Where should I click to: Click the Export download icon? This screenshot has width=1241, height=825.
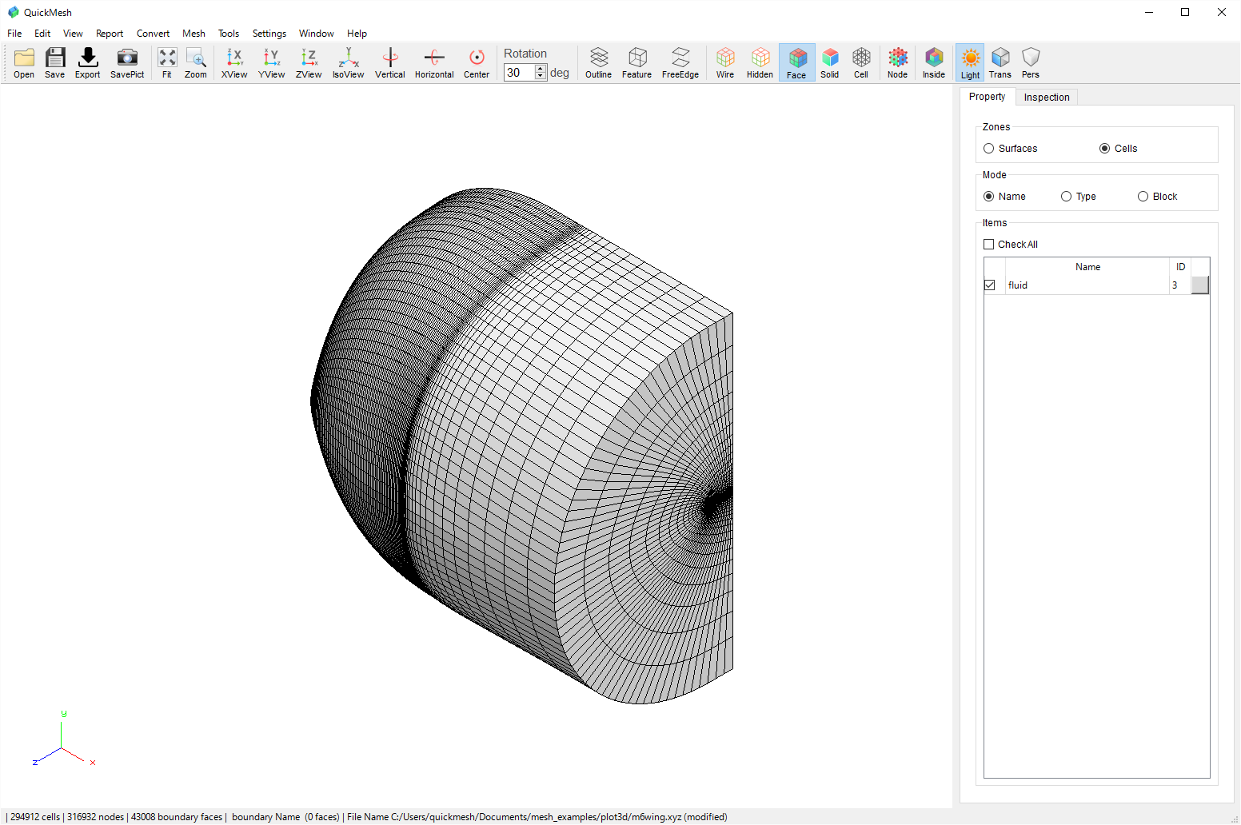tap(88, 62)
